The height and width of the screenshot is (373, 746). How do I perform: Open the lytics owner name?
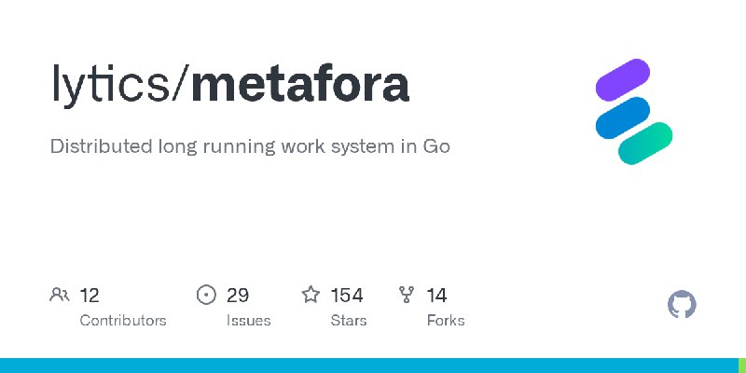(110, 84)
